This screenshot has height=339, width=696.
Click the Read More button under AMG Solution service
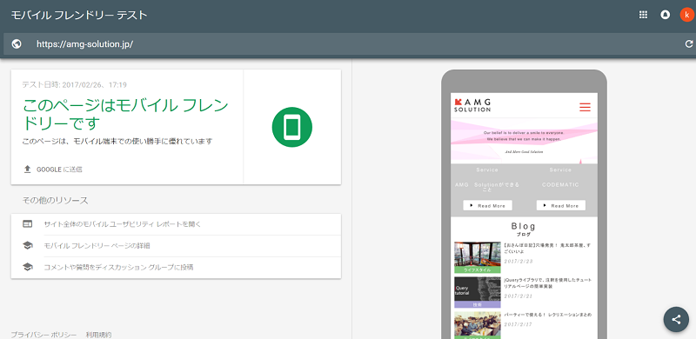click(487, 205)
